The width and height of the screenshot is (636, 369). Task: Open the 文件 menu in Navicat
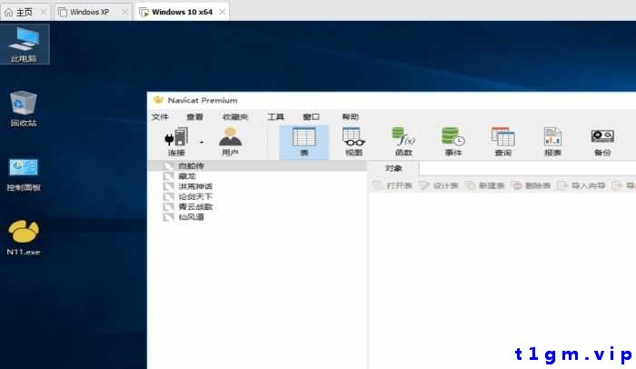click(160, 117)
